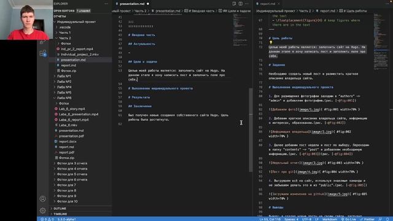
Task: Select report.md in Часть 2 folder
Action: [x=68, y=66]
